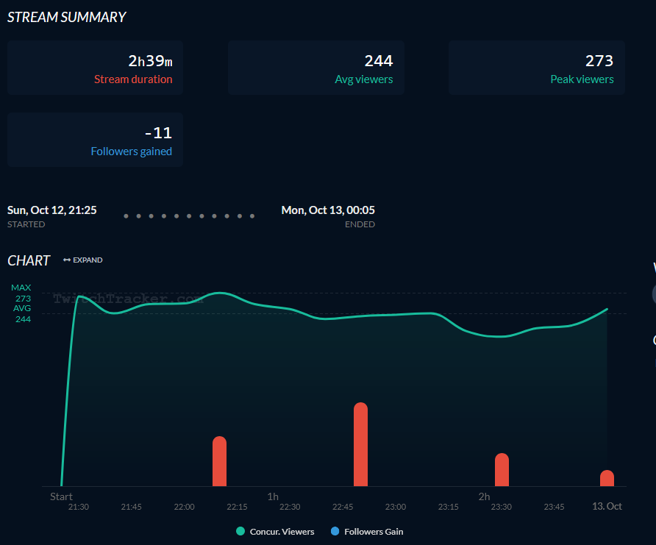Click the EXPAND chart link
656x545 pixels.
coord(83,260)
